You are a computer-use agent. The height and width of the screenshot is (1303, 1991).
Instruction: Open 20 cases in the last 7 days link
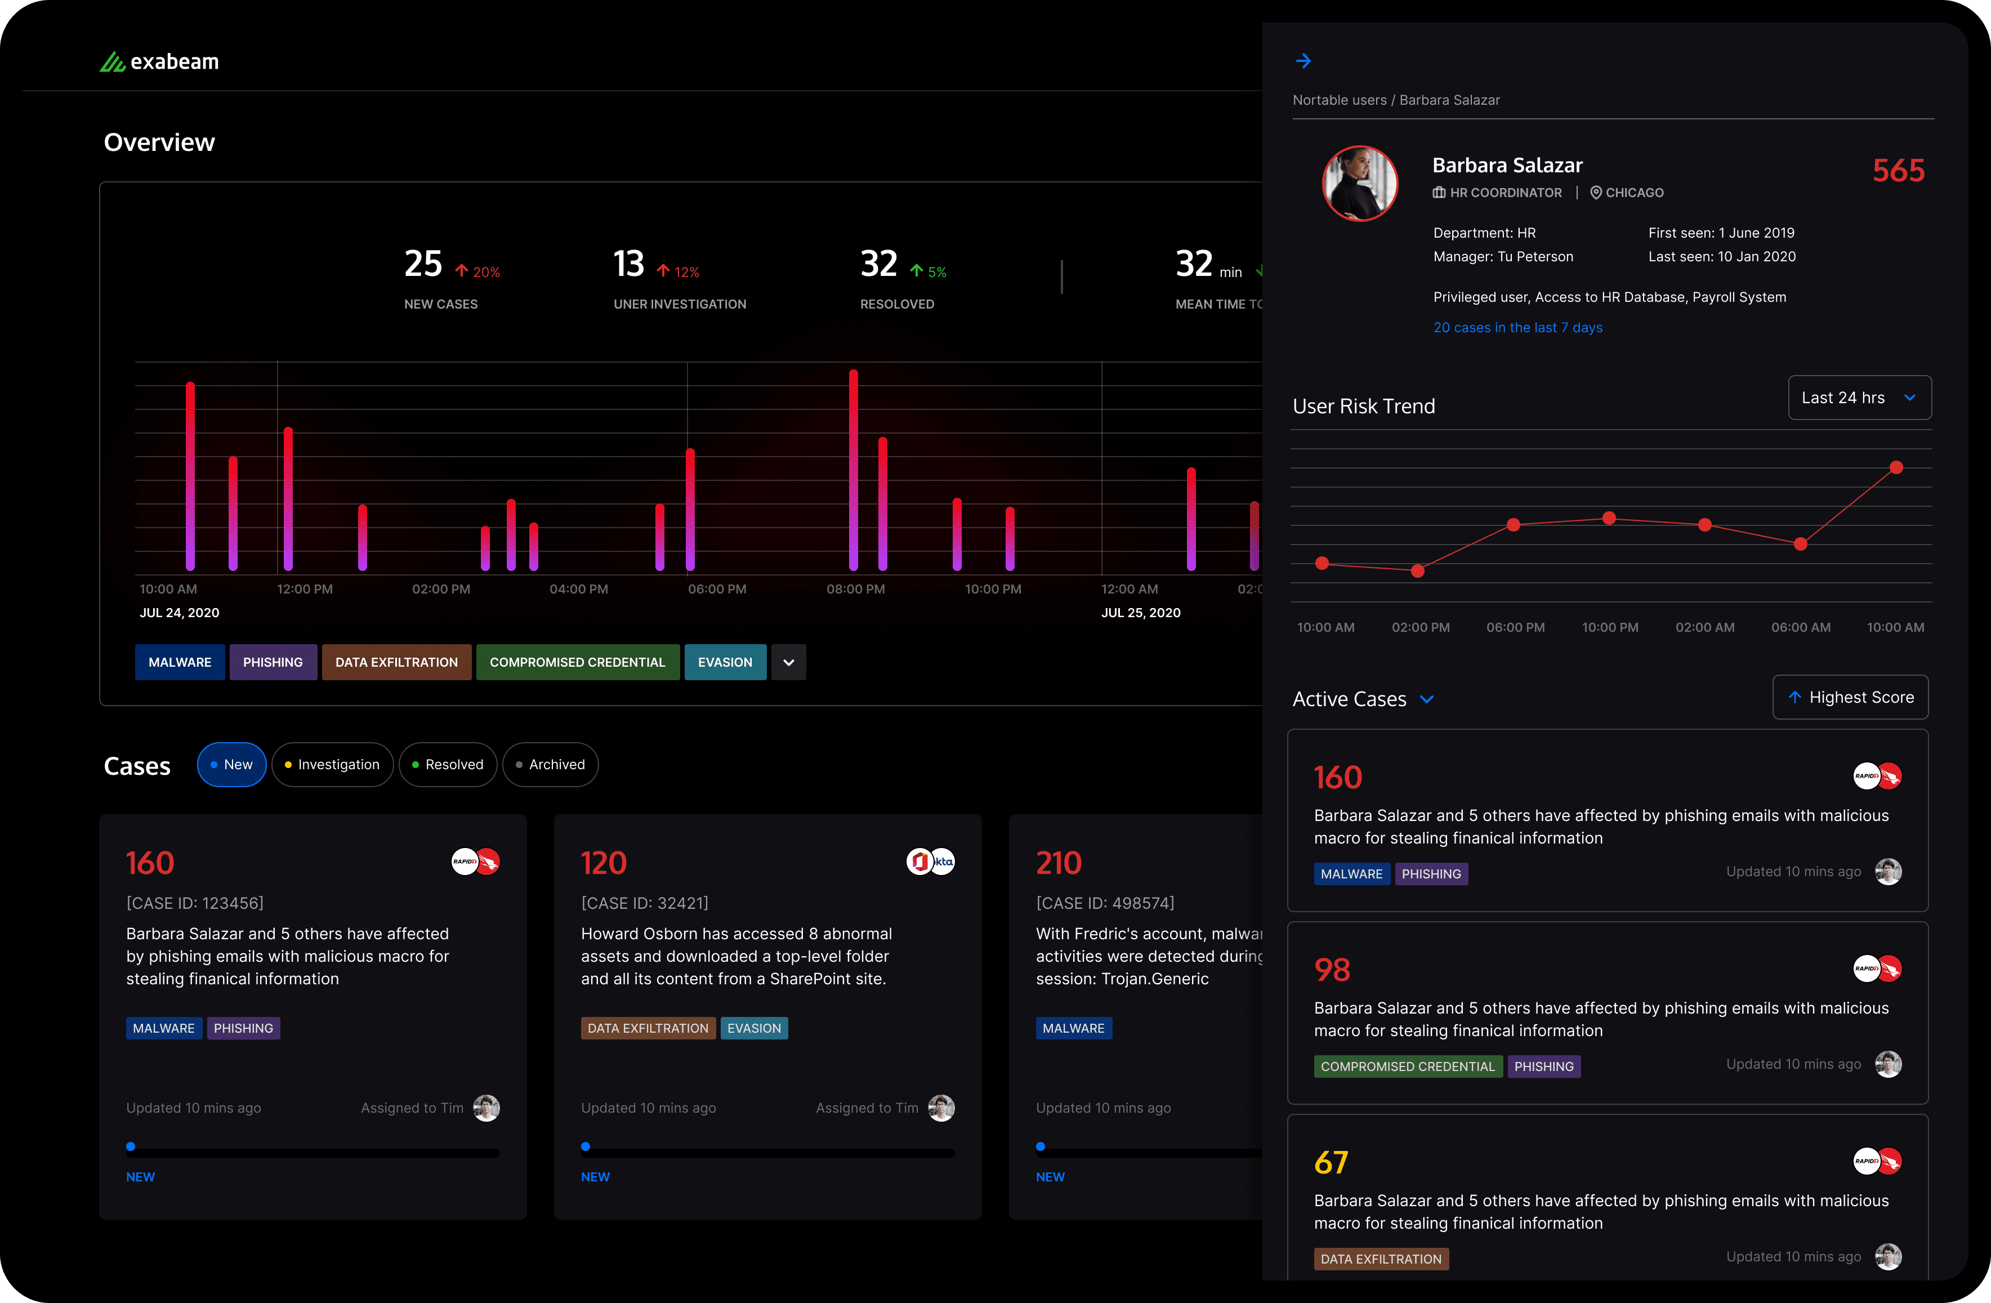[1517, 327]
